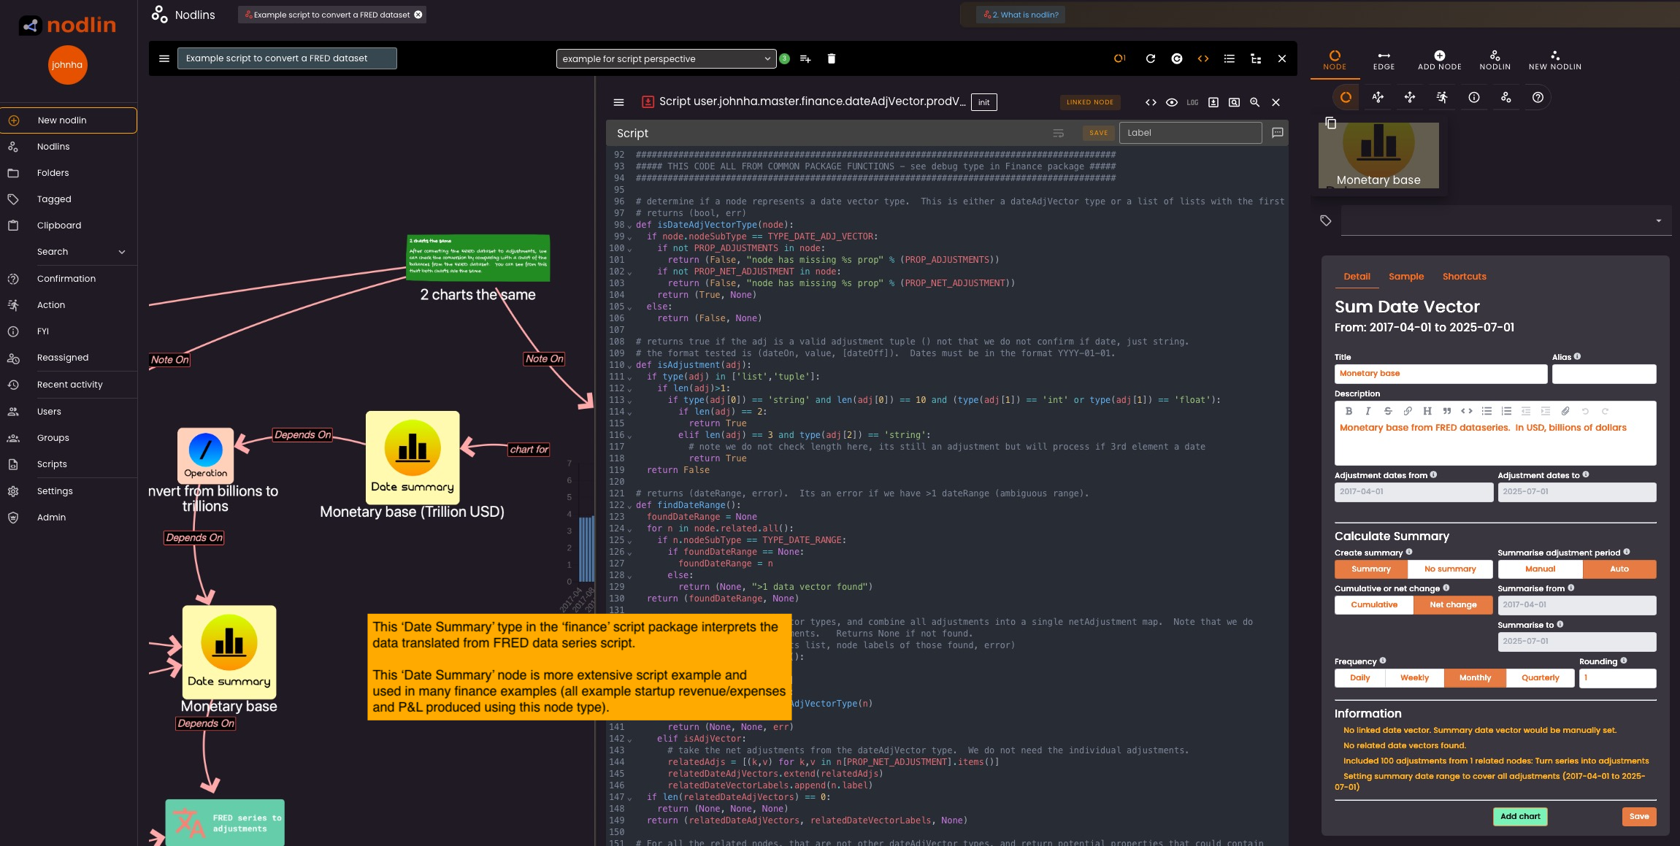Expand the Search section in sidebar

coord(121,252)
